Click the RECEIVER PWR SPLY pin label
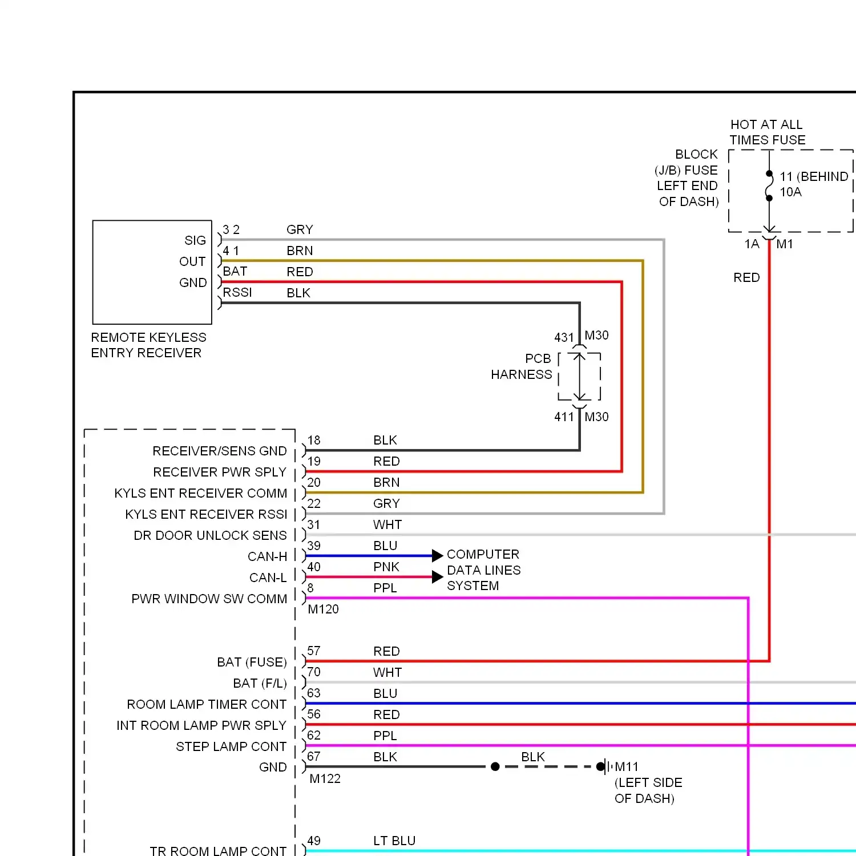Image resolution: width=856 pixels, height=856 pixels. click(220, 472)
